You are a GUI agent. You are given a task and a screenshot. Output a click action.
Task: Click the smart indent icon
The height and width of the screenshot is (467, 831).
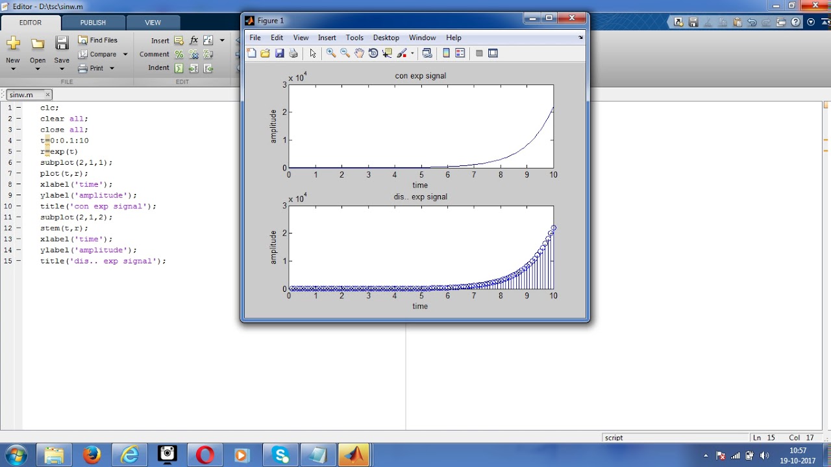click(x=179, y=68)
